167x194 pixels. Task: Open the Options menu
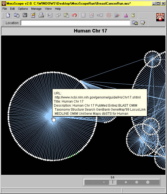(23, 9)
